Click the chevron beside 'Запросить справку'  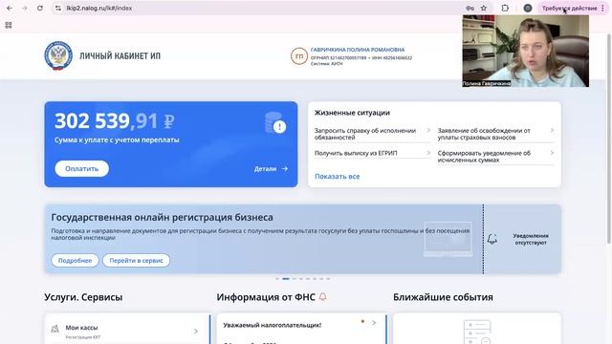428,130
